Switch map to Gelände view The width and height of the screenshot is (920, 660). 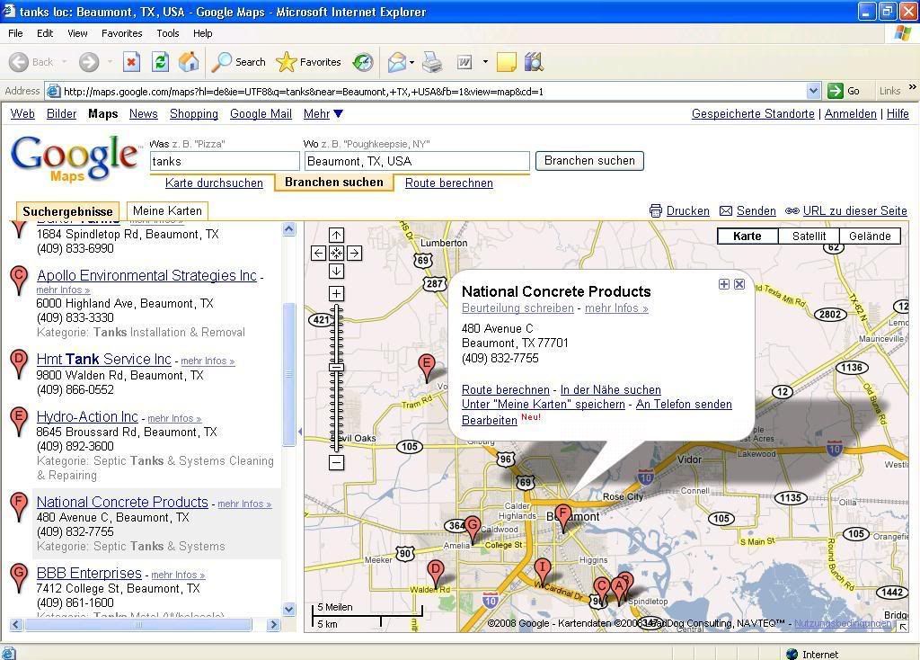tap(870, 236)
